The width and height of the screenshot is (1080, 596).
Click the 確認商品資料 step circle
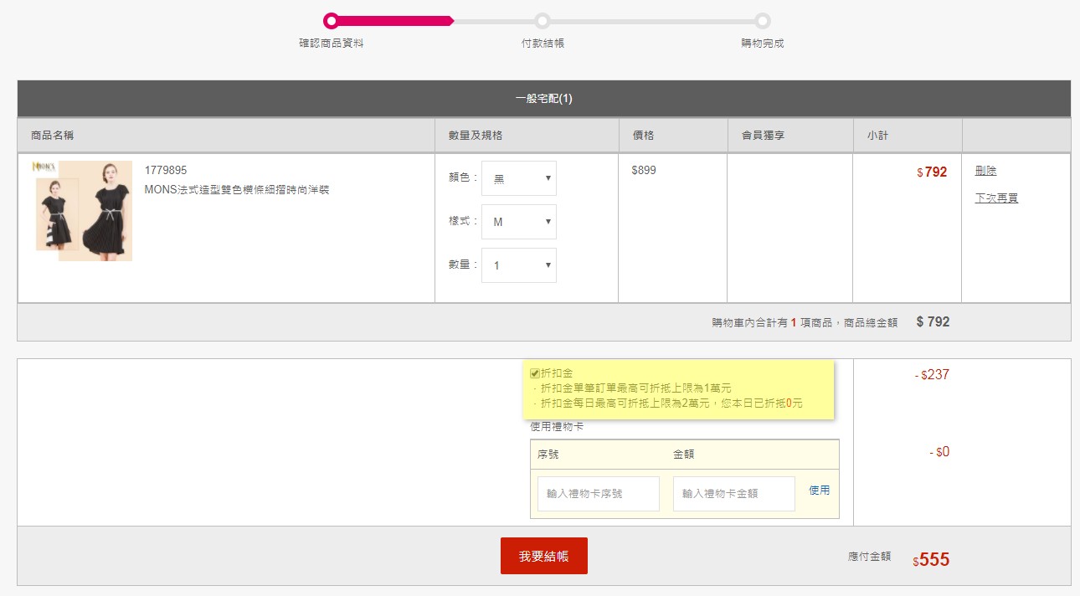[x=332, y=21]
